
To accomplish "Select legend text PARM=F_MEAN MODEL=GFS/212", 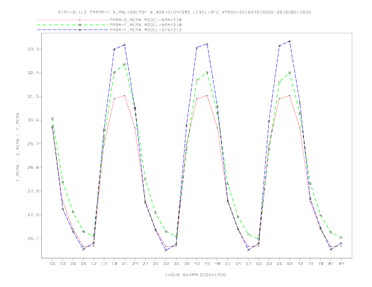I will tap(146, 30).
